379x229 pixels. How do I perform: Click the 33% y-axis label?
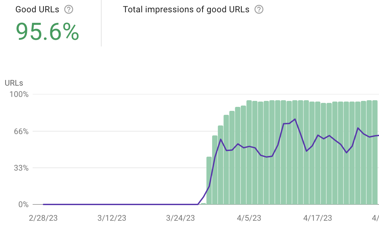[x=21, y=168]
